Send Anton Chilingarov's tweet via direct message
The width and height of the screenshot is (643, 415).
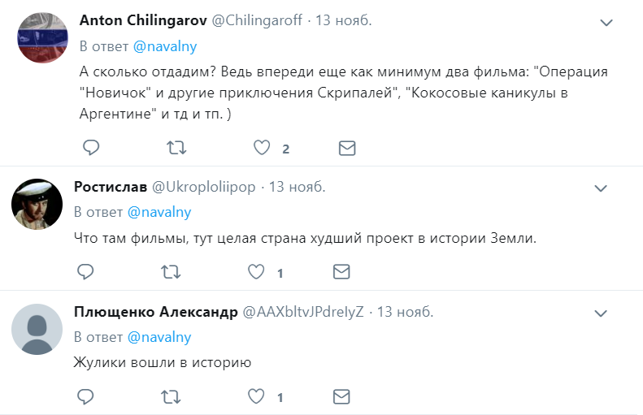point(347,148)
